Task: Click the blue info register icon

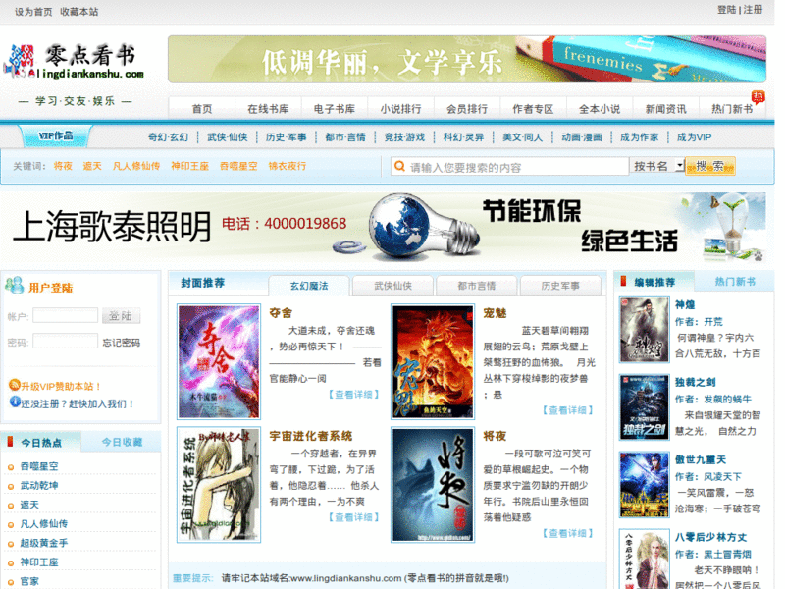Action: [15, 402]
